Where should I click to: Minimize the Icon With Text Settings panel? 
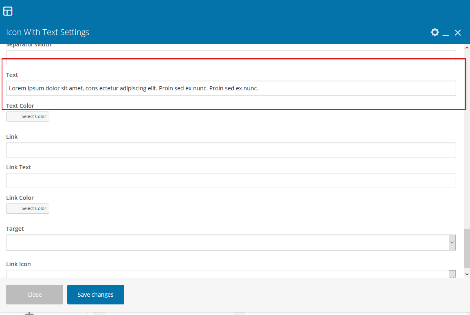[x=446, y=33]
